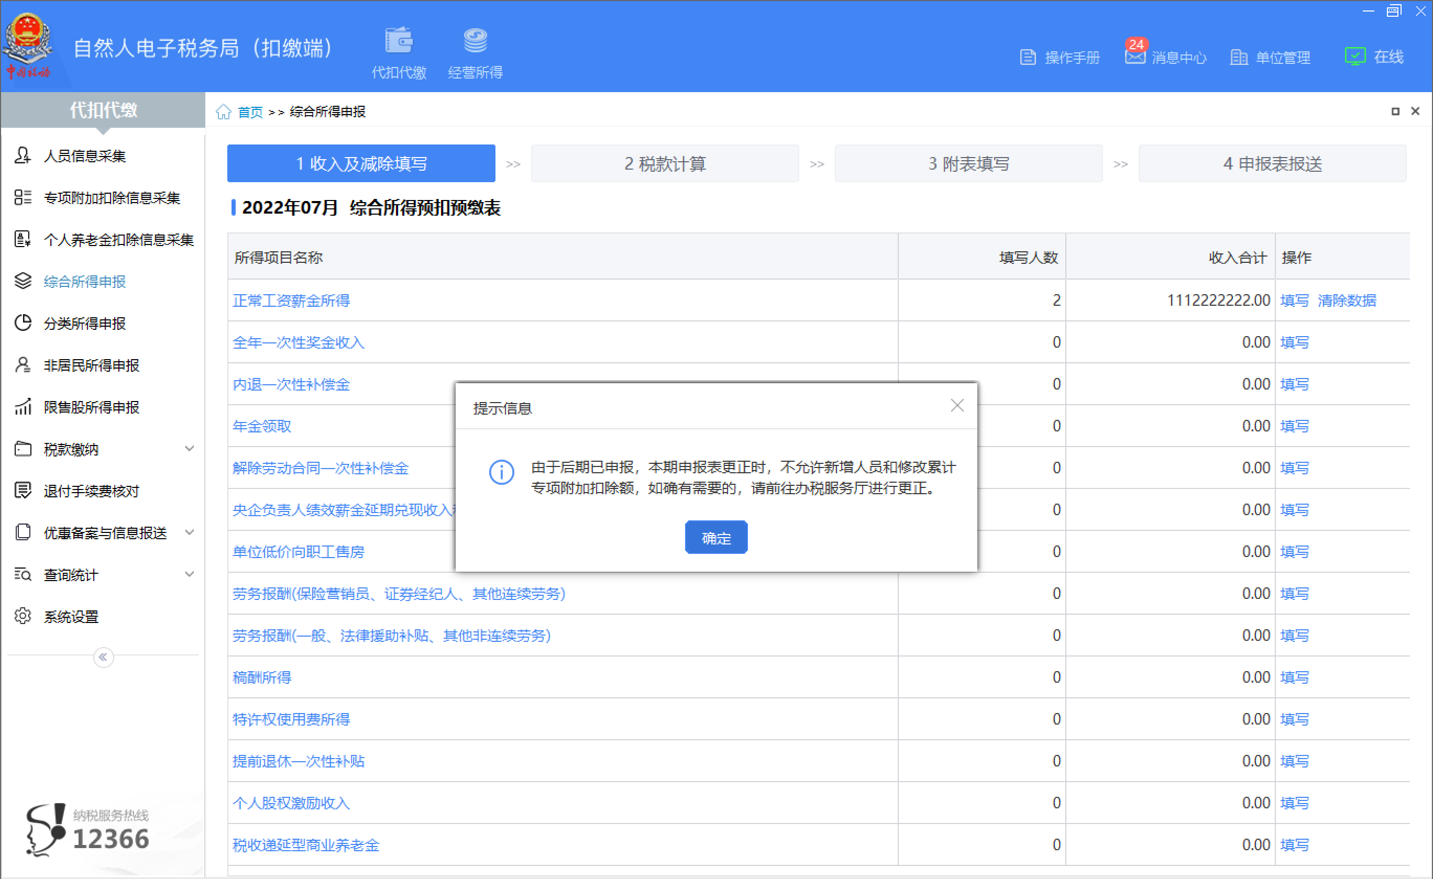
Task: Click the 分类所得申报 pie chart icon
Action: click(x=23, y=323)
